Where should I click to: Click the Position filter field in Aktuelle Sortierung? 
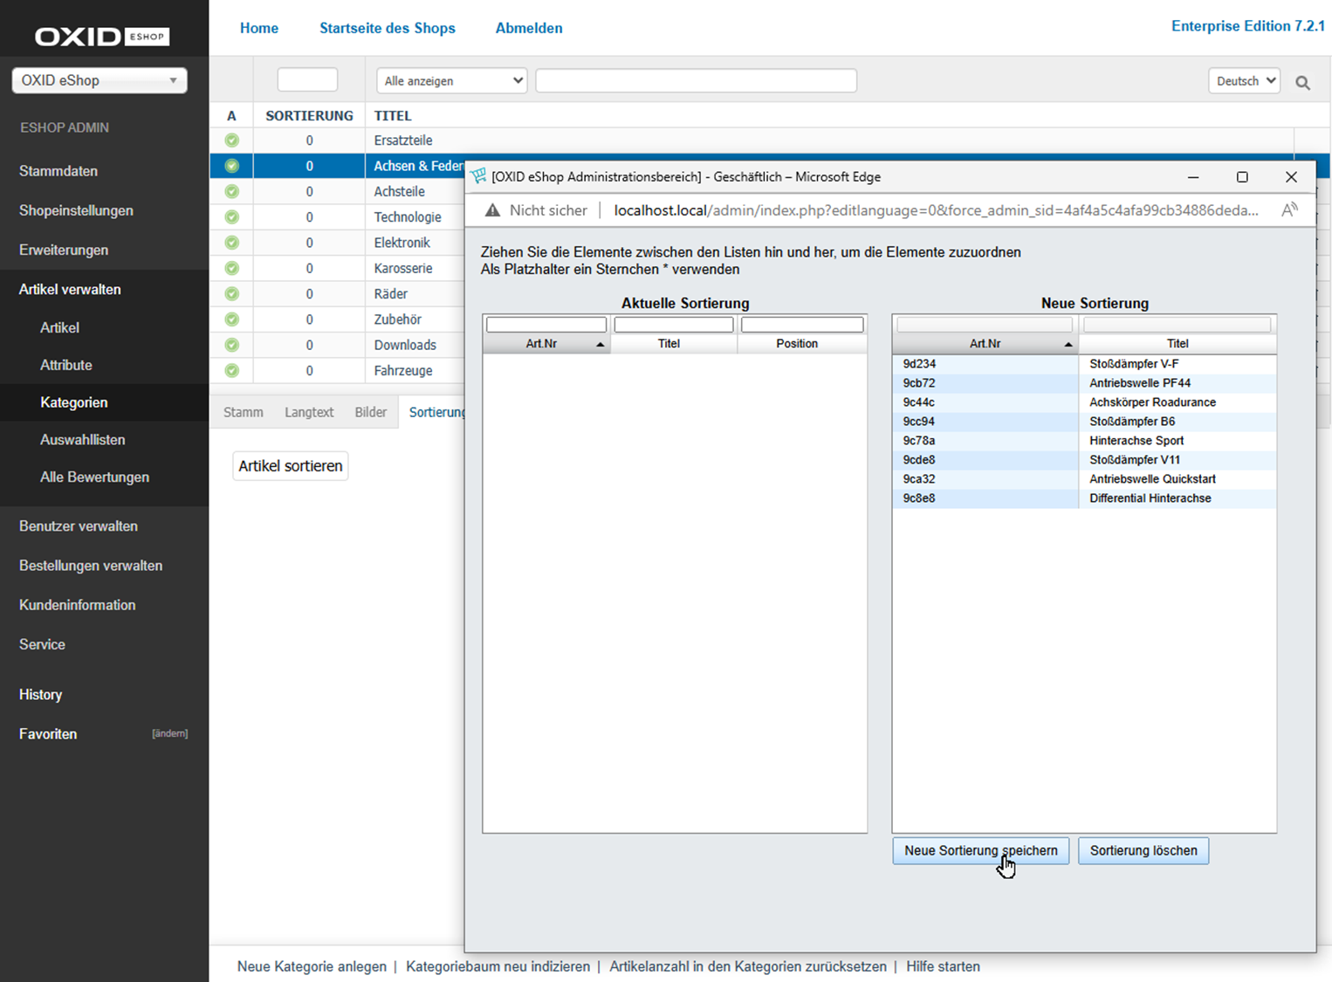(802, 325)
